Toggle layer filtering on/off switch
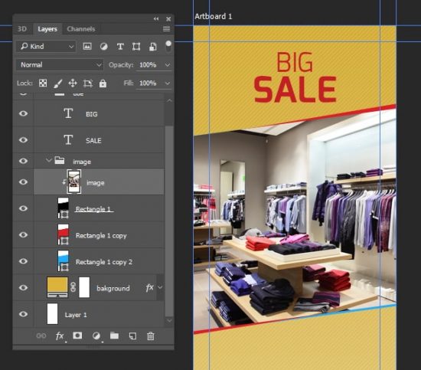421x370 pixels. pyautogui.click(x=168, y=46)
